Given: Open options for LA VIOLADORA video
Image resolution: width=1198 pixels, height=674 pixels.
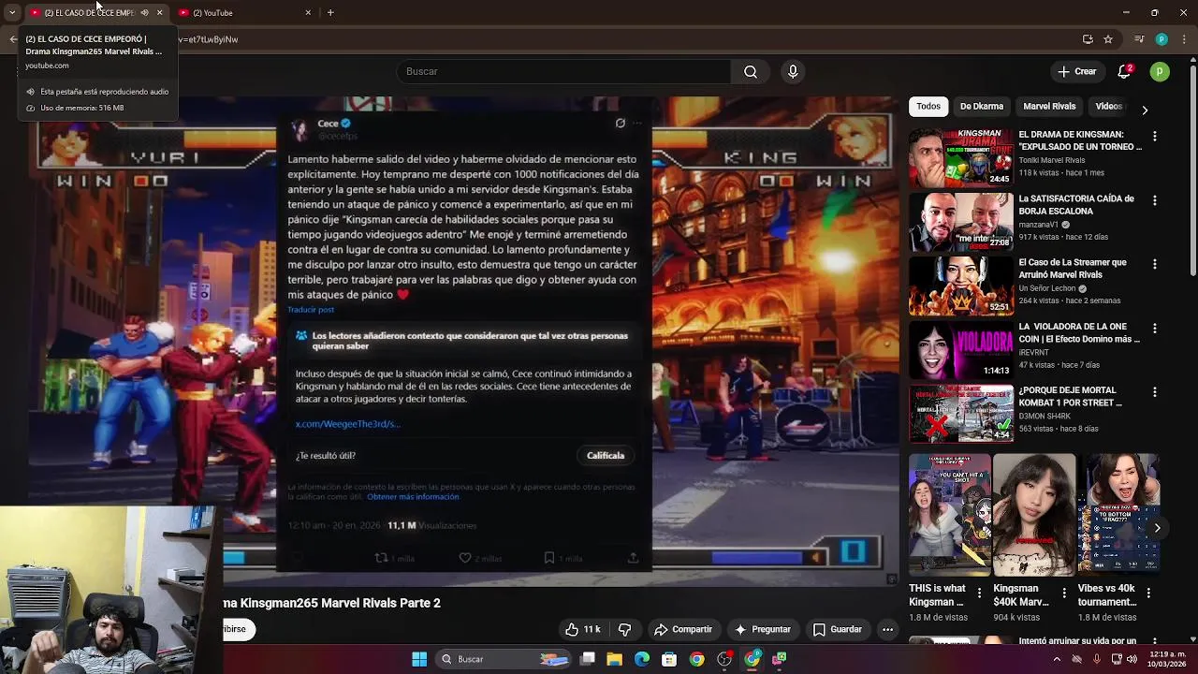Looking at the screenshot, I should coord(1154,328).
